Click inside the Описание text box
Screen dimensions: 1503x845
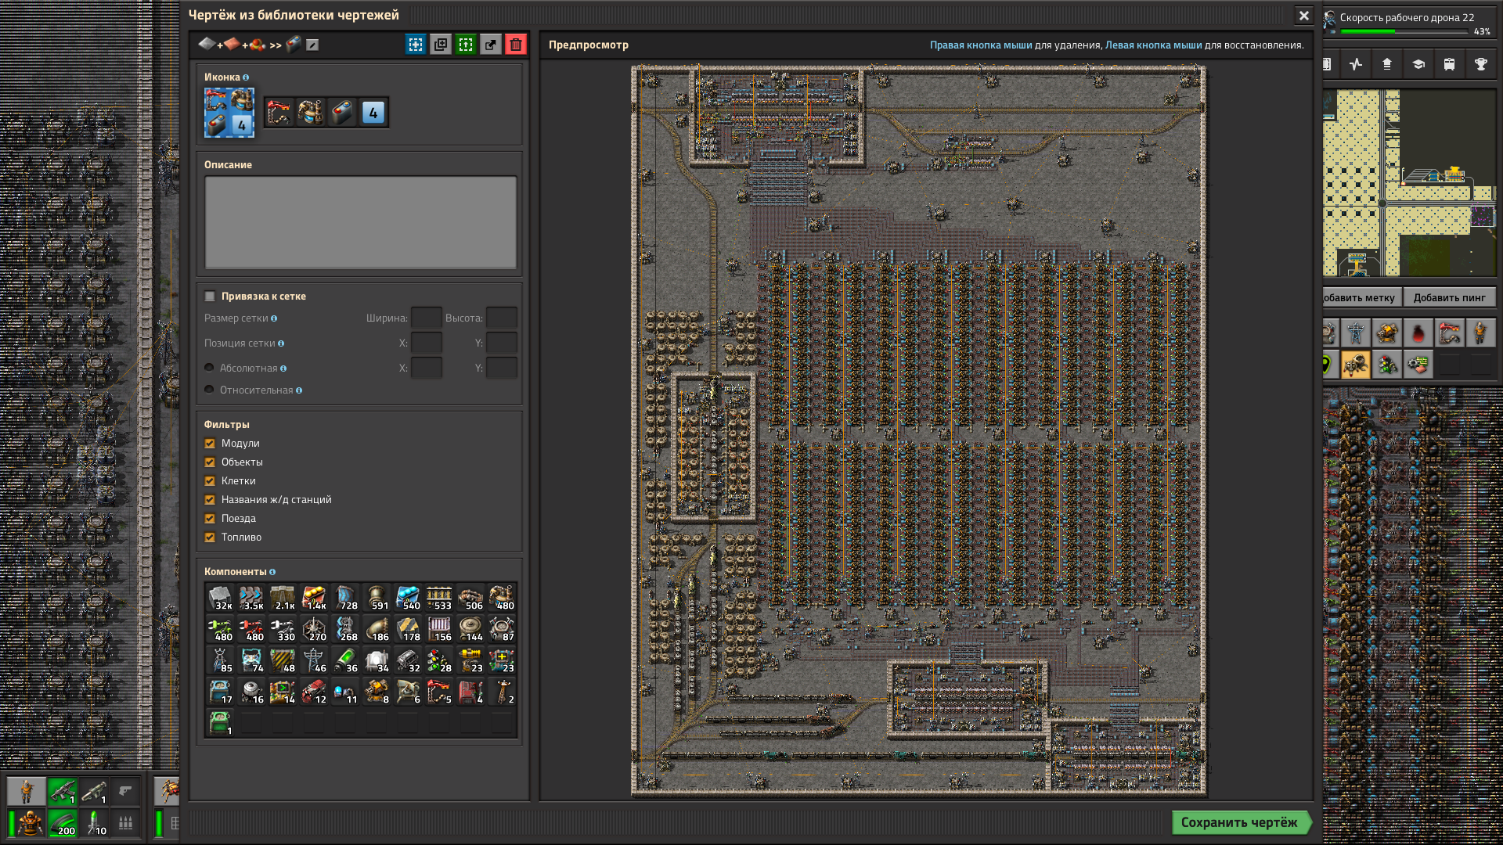coord(361,222)
